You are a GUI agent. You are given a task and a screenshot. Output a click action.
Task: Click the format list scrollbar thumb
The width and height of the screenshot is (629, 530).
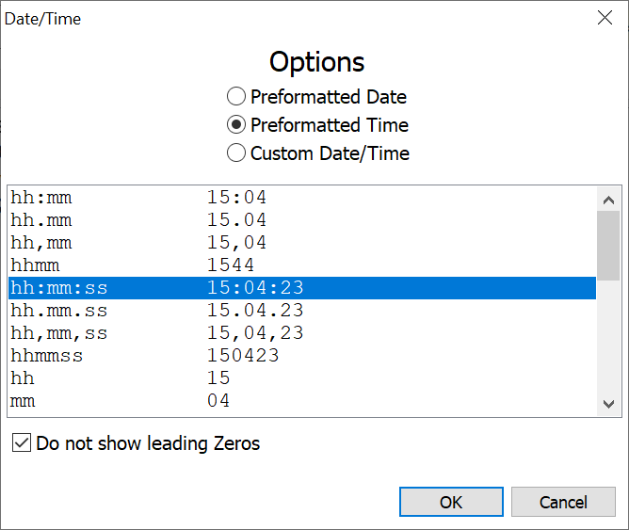[x=608, y=240]
